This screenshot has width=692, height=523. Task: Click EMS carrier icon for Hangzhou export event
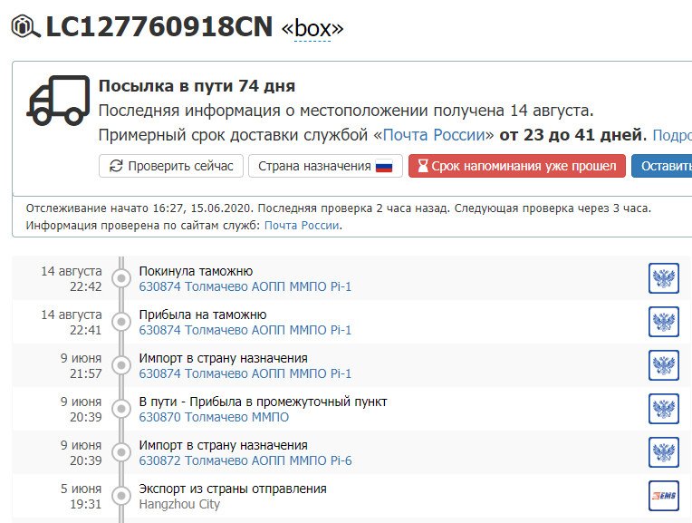tap(663, 496)
